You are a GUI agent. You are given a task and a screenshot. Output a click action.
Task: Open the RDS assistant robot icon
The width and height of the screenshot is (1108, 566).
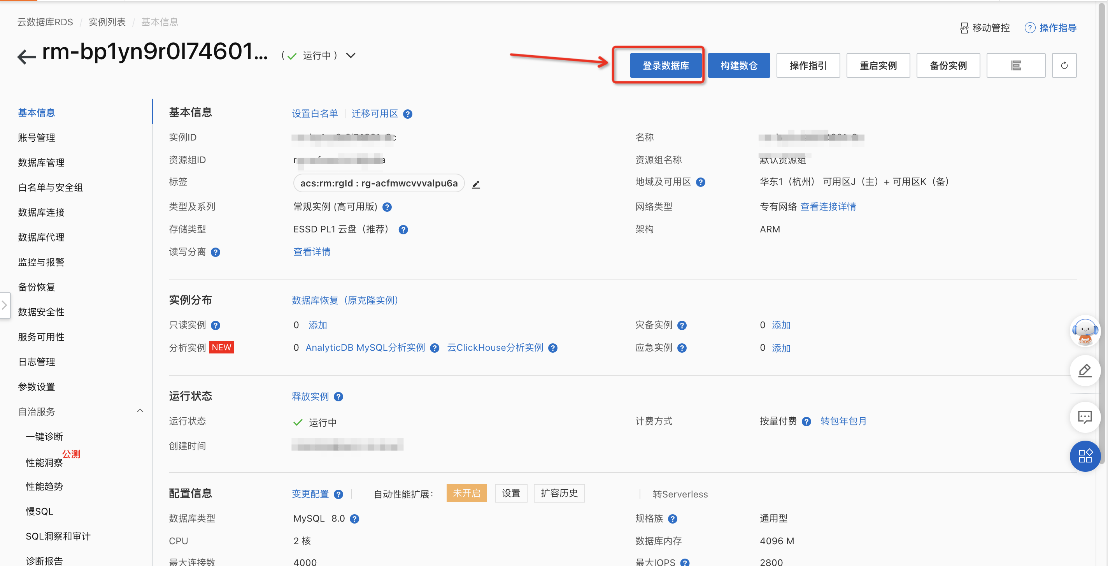pyautogui.click(x=1084, y=332)
